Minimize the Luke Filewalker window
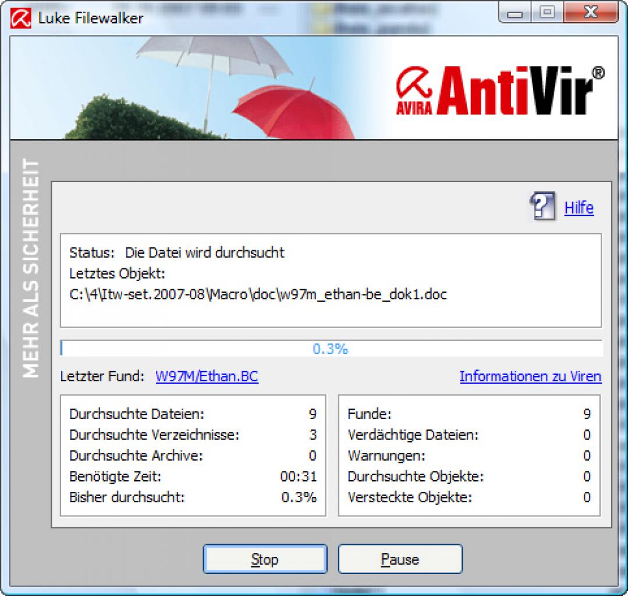The height and width of the screenshot is (596, 628). click(515, 13)
